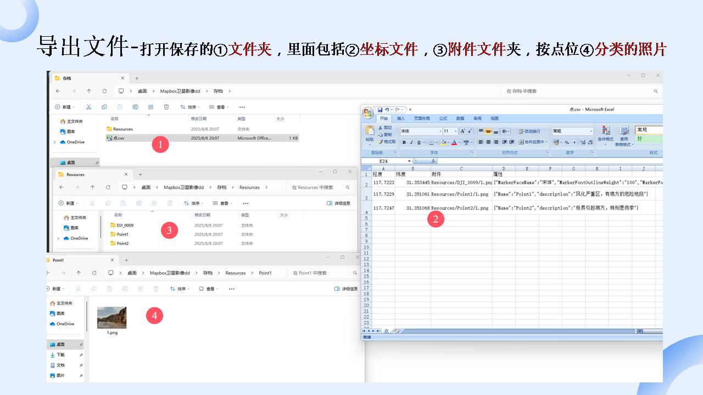Open the 合并后居中 dropdown arrow

pyautogui.click(x=547, y=142)
